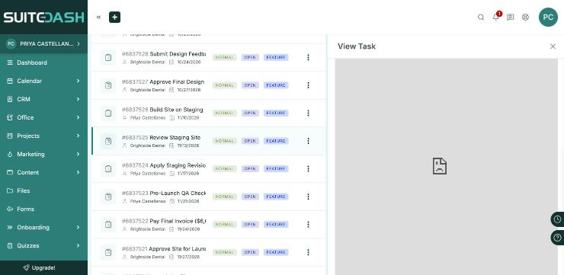Click OPEN status on Approve Site for Launch

[x=250, y=252]
